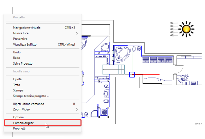The height and width of the screenshot is (139, 205).
Task: Choose Stampa menu entry
Action: point(43,90)
